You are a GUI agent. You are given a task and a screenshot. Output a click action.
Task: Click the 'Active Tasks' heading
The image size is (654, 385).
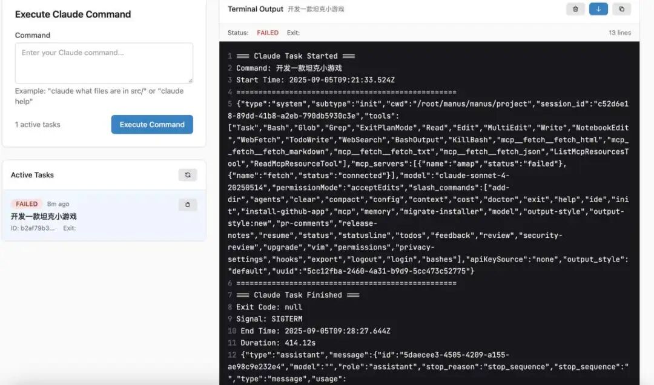(x=32, y=175)
